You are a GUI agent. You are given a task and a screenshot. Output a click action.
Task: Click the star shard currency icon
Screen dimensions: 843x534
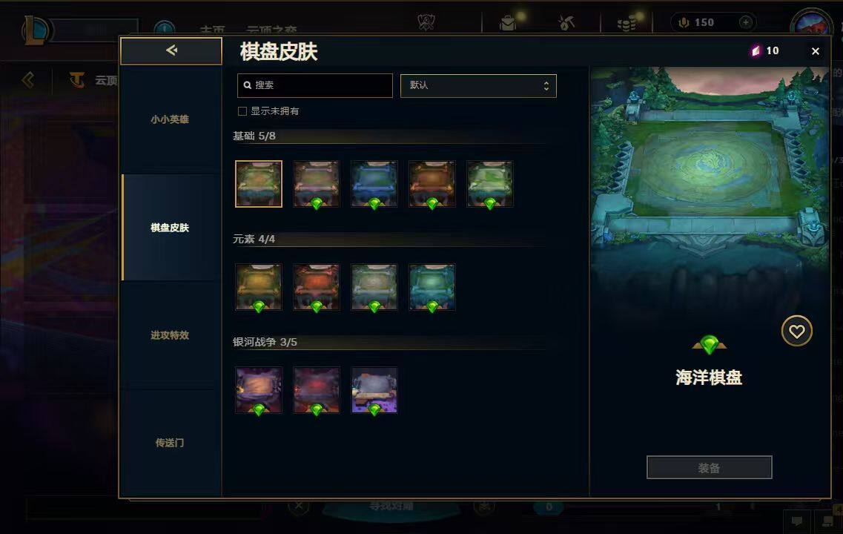(x=756, y=50)
